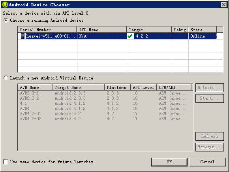Click the Details... button

tap(209, 88)
